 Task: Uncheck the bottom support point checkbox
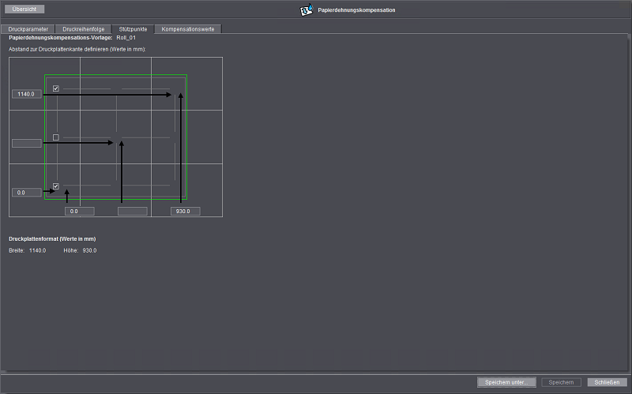click(x=56, y=186)
